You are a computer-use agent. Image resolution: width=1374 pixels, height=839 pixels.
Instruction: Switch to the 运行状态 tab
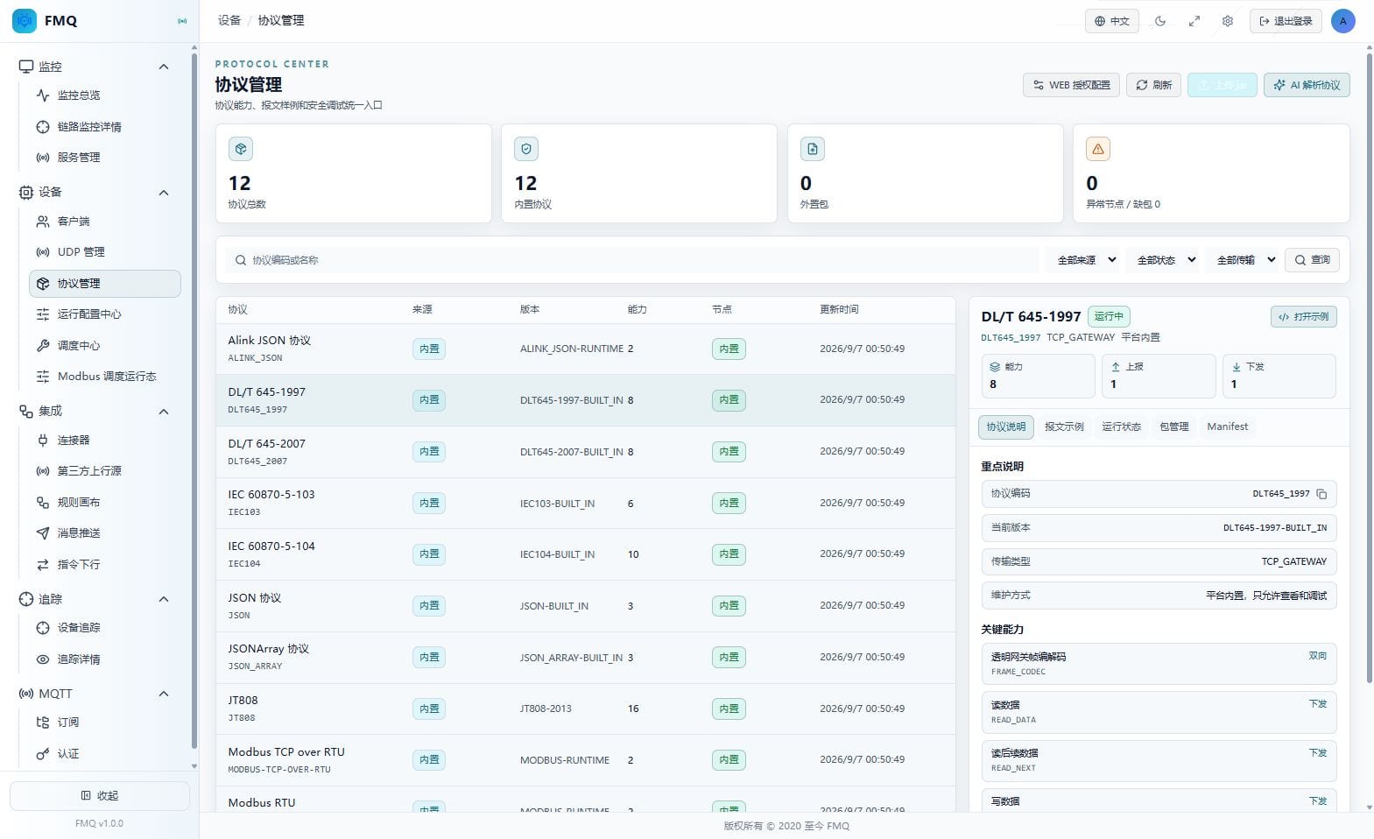(1121, 427)
